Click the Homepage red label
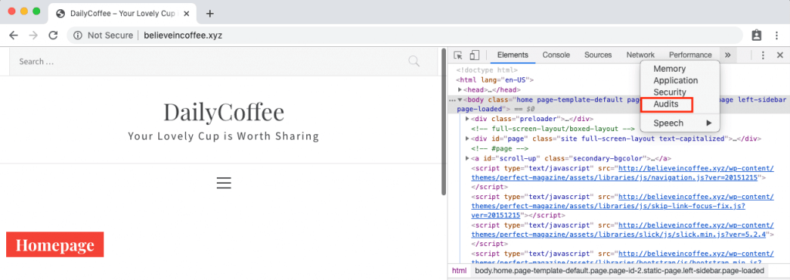Viewport: 790px width, 280px height. pos(55,245)
